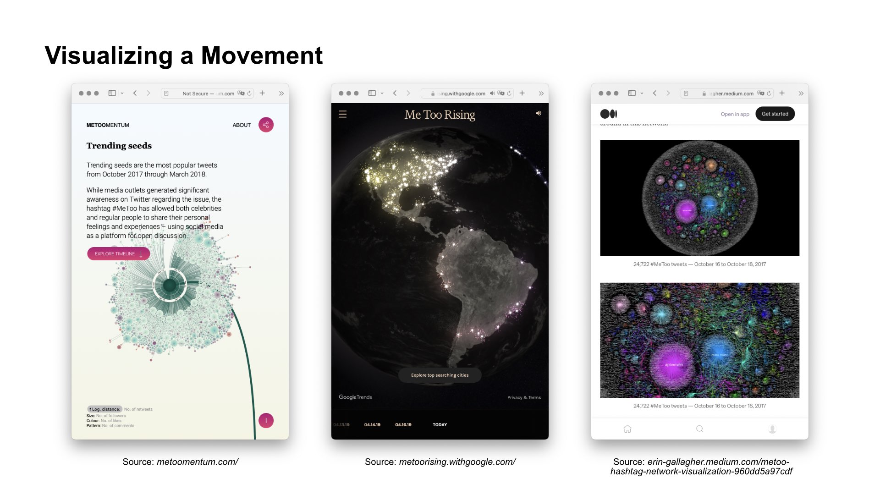Viewport: 880px width, 495px height.
Task: Click the pink share icon on Metoomentum
Action: point(266,125)
